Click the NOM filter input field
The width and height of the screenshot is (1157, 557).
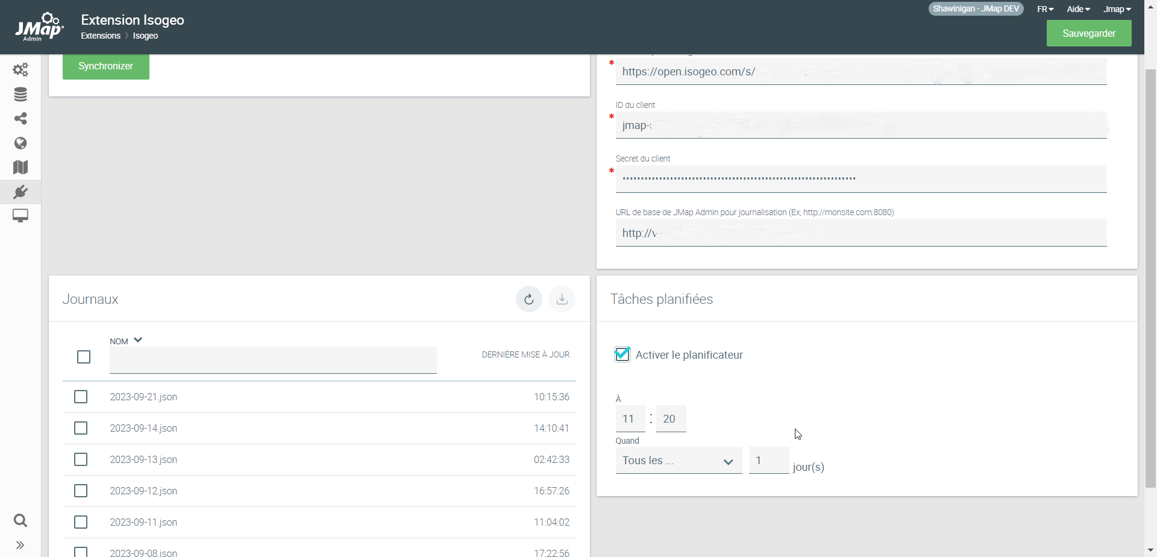click(x=273, y=360)
